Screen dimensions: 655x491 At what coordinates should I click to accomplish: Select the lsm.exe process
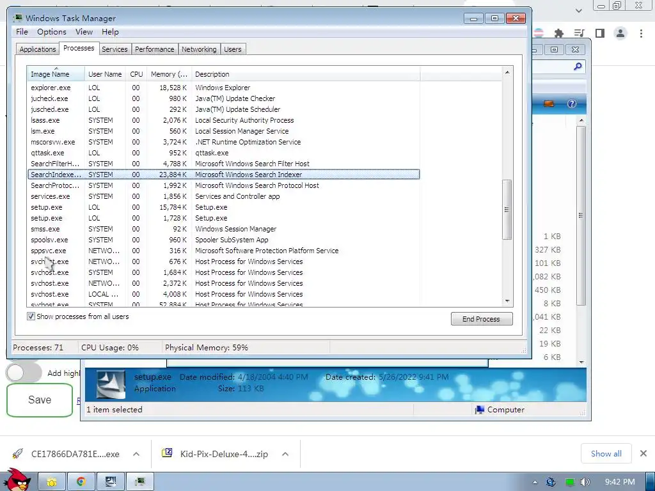pyautogui.click(x=223, y=131)
